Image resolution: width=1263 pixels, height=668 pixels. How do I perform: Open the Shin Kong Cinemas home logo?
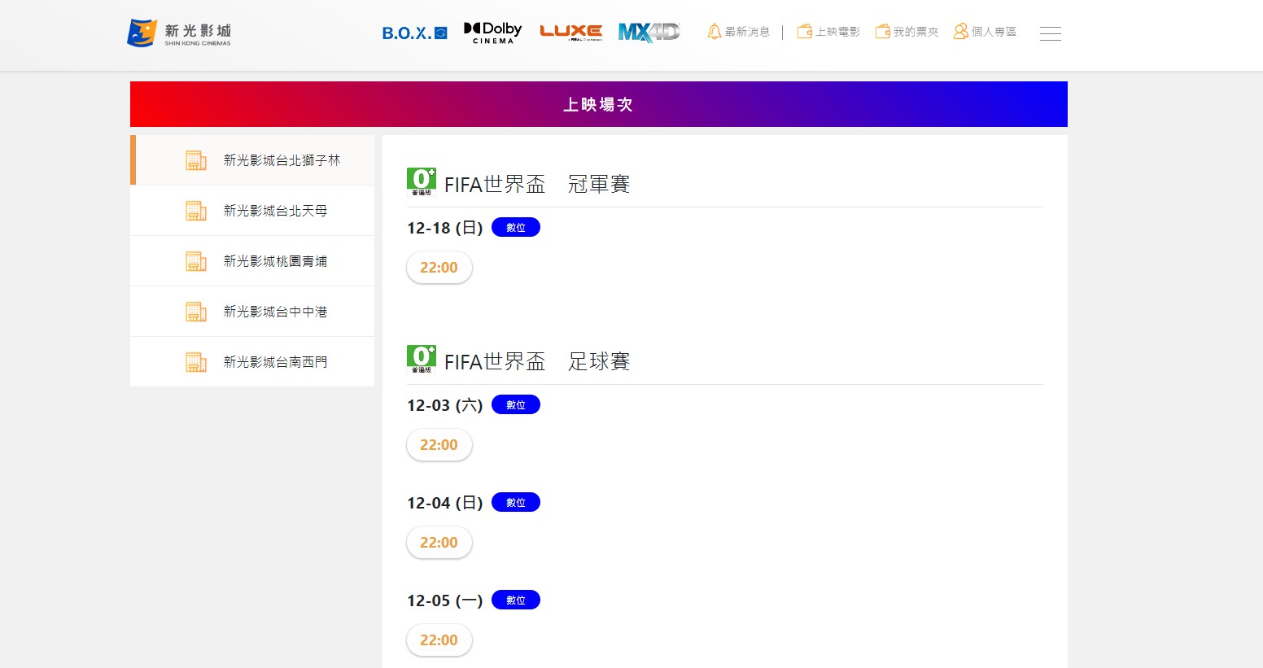pos(179,33)
